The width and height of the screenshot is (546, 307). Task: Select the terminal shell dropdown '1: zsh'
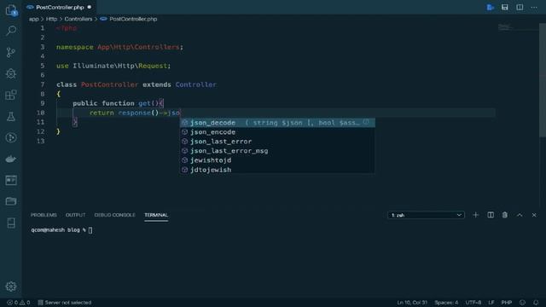426,215
